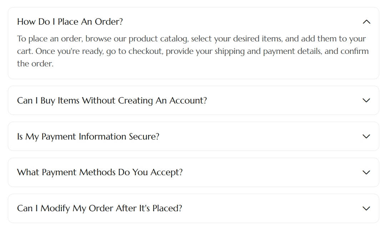The width and height of the screenshot is (390, 233).
Task: Click the down chevron beside 'Can I Buy Items Without Creating An Account?'
Action: pos(366,100)
